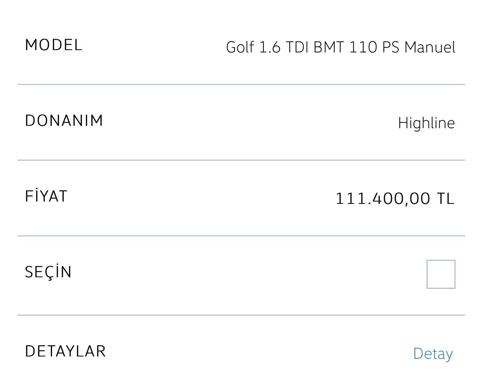Click the 110 PS power text

pyautogui.click(x=374, y=47)
